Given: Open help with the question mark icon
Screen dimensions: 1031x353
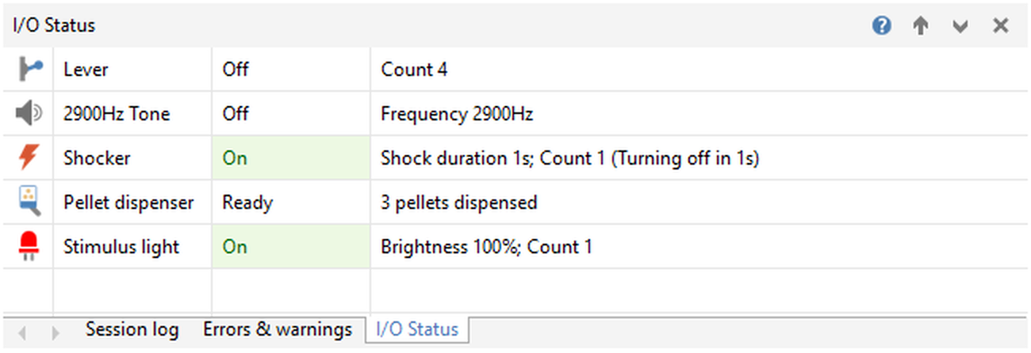Looking at the screenshot, I should (x=881, y=26).
